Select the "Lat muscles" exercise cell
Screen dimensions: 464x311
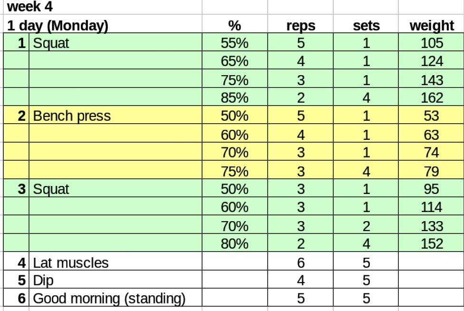coord(70,262)
